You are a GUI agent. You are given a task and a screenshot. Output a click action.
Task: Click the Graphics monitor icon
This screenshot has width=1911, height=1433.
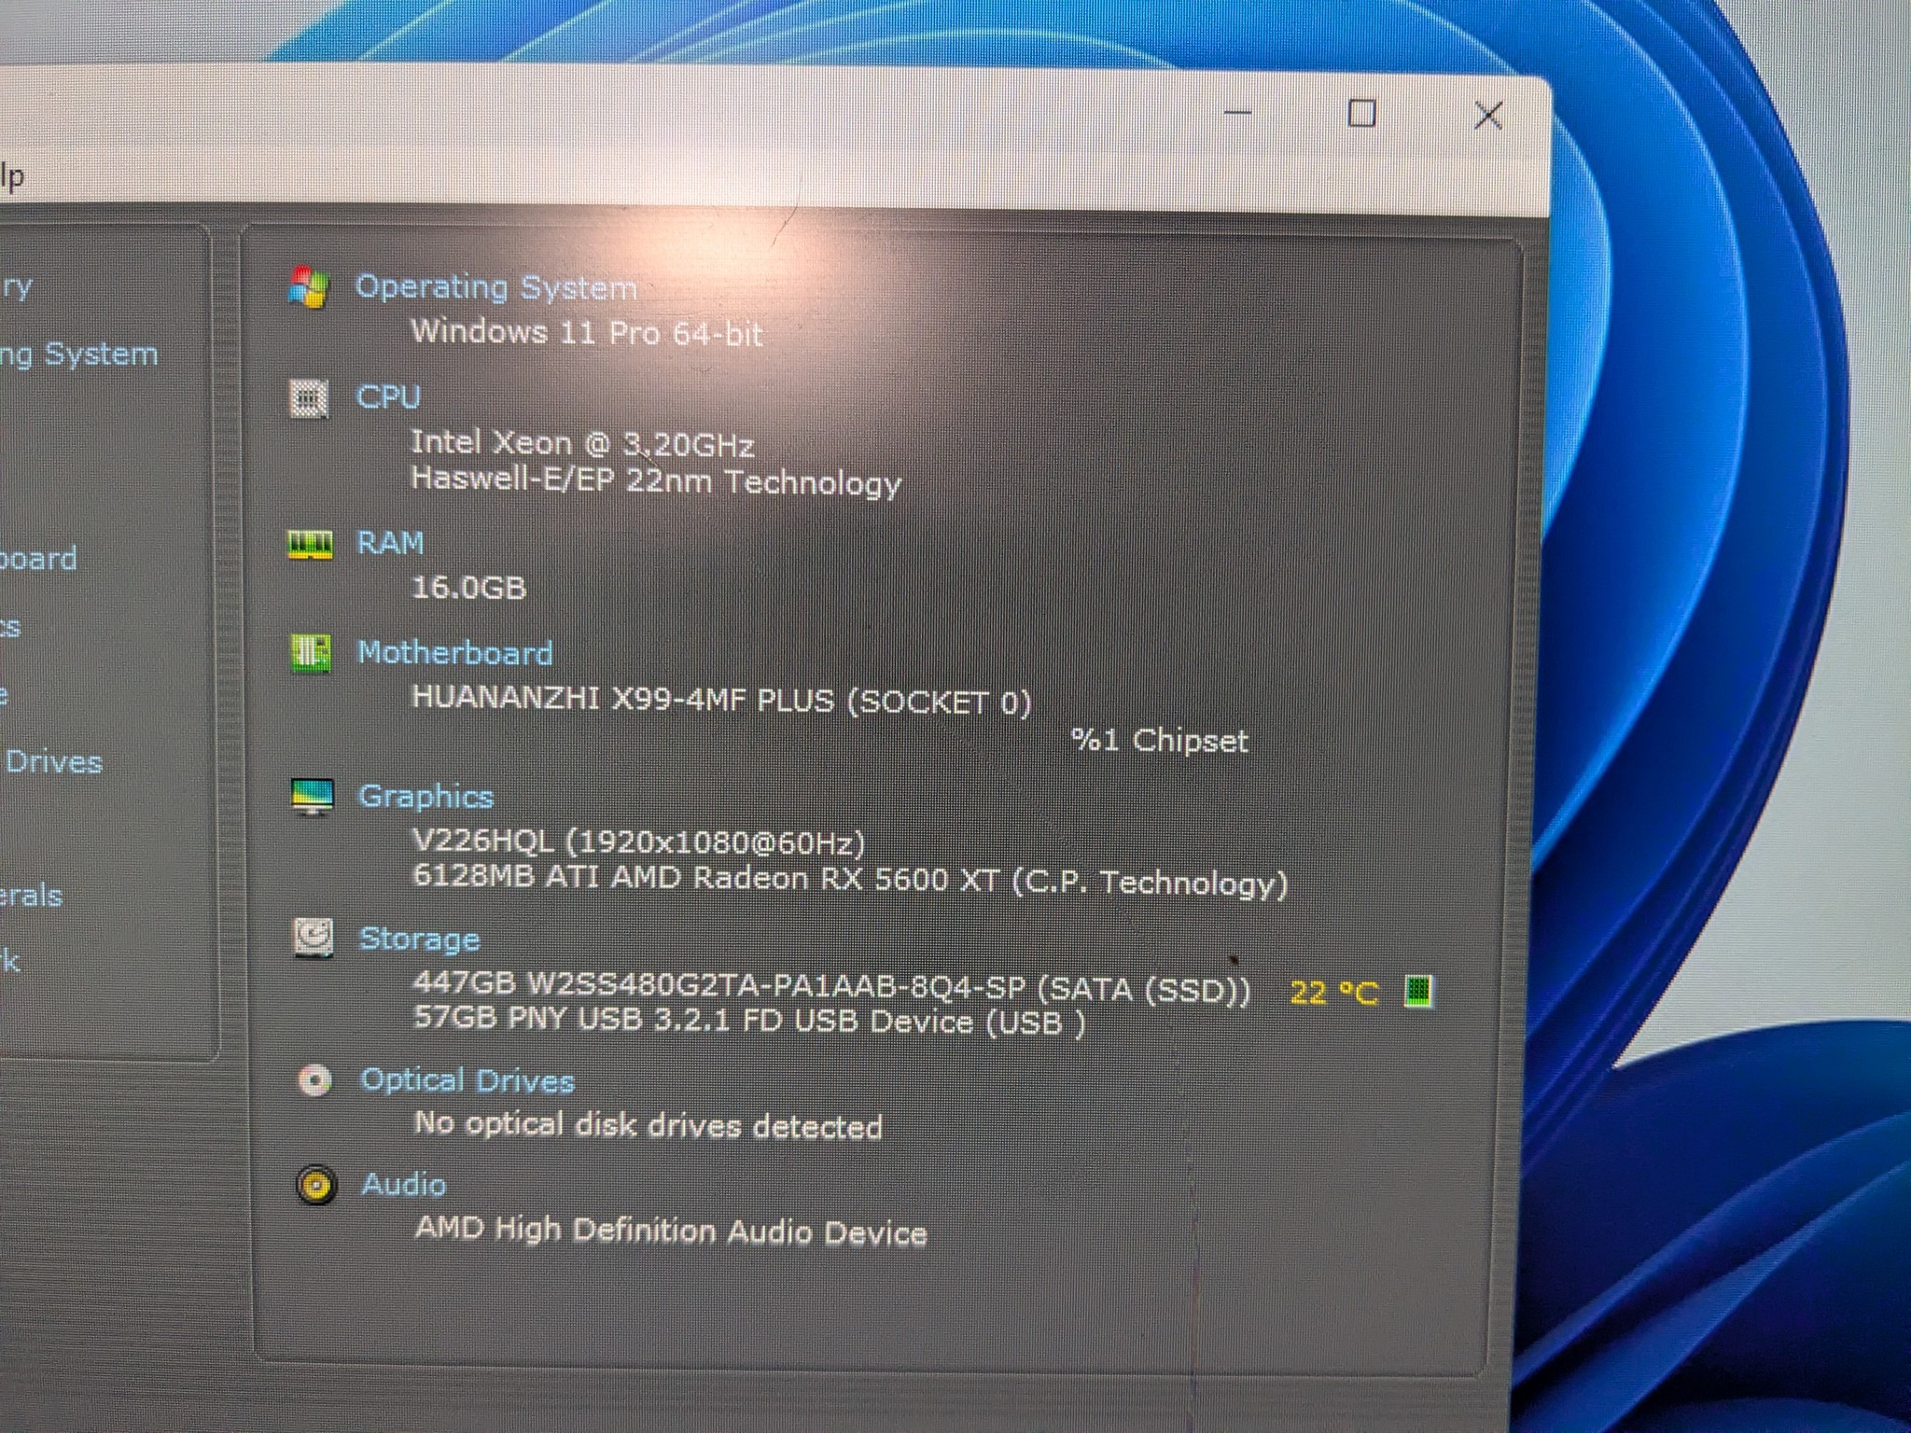tap(313, 797)
